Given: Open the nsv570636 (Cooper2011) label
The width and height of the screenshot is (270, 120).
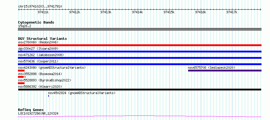Looking at the screenshot, I should click(x=38, y=61).
